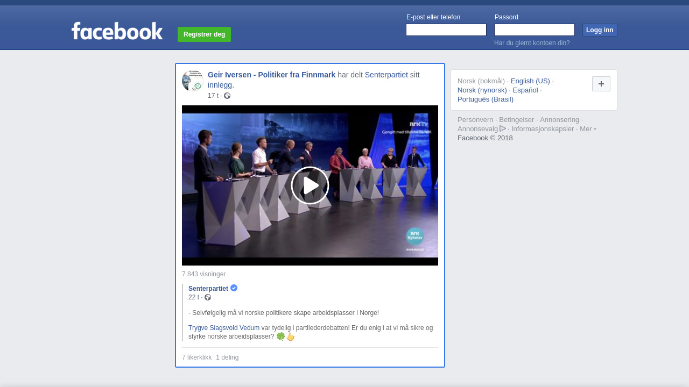689x387 pixels.
Task: Click the globe privacy icon next to 22 t
Action: 208,297
